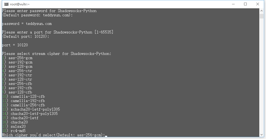Click the "password = teddysun.com" line
Image resolution: width=266 pixels, height=139 pixels.
tap(27, 24)
